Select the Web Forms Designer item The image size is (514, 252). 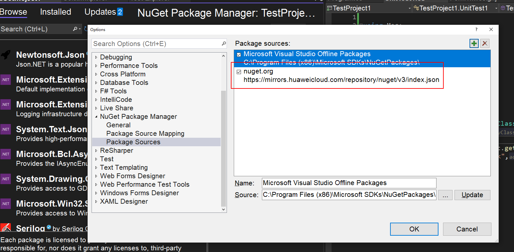133,176
